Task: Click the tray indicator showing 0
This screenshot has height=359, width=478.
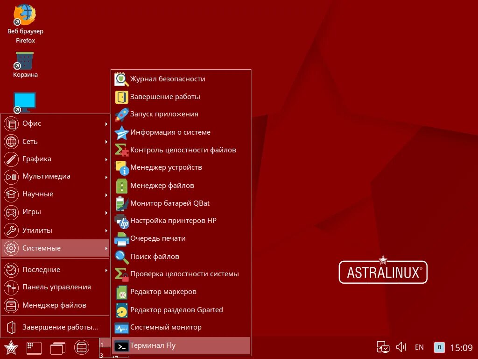Action: point(439,347)
